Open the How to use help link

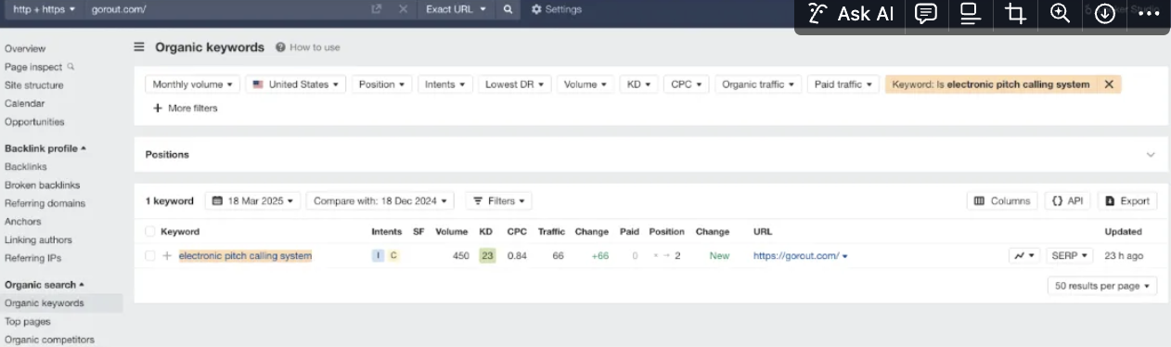click(x=308, y=47)
